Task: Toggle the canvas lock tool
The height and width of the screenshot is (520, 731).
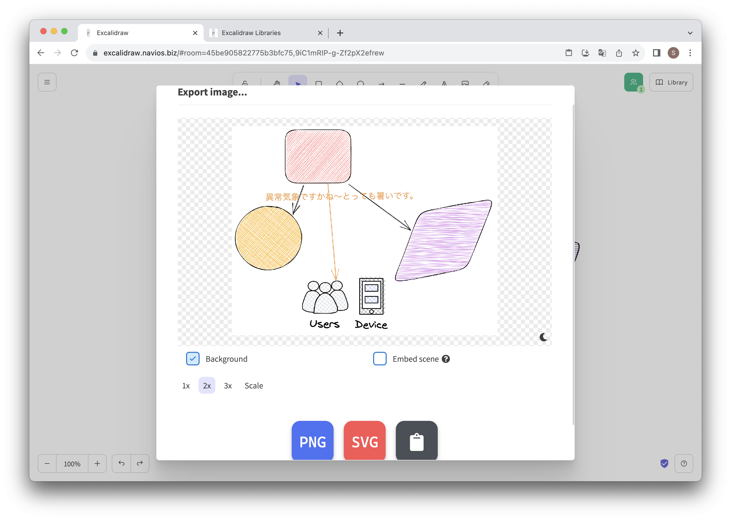Action: click(x=245, y=83)
